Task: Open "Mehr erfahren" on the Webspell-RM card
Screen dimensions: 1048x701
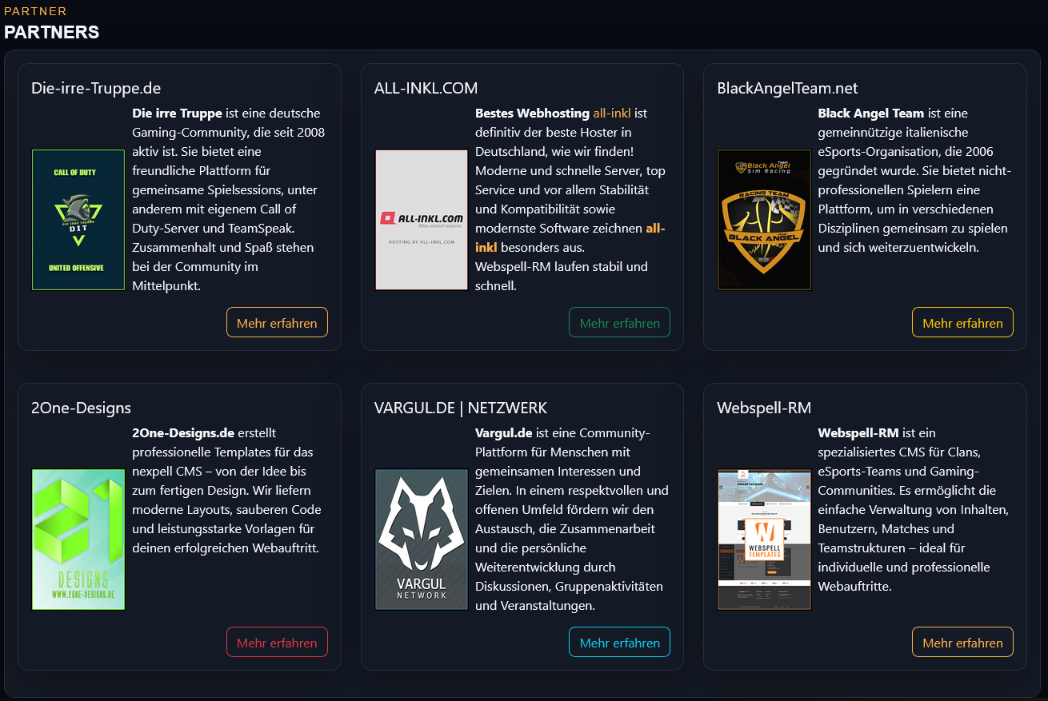Action: point(962,643)
